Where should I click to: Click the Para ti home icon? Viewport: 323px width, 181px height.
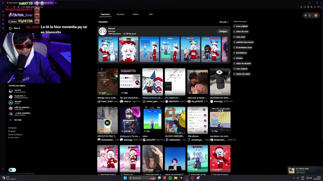click(x=10, y=28)
